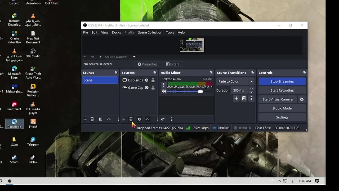The image size is (339, 191).
Task: Open the Scene Collection menu
Action: 150,32
